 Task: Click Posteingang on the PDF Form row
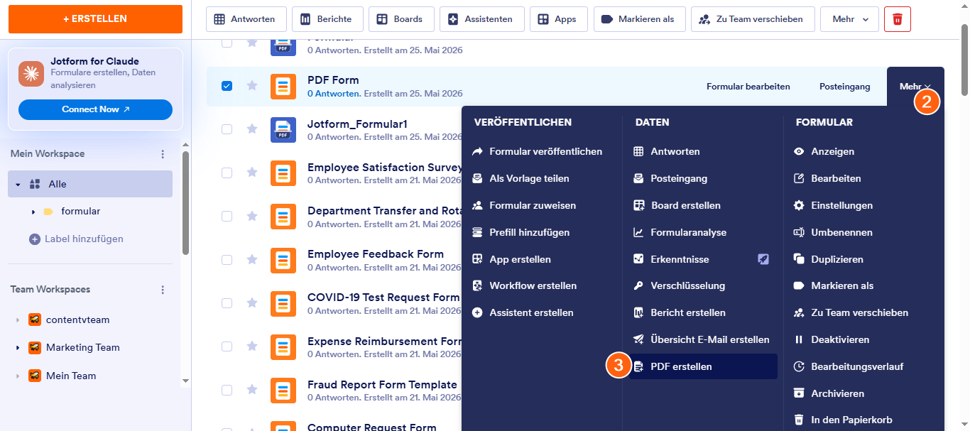(x=844, y=87)
